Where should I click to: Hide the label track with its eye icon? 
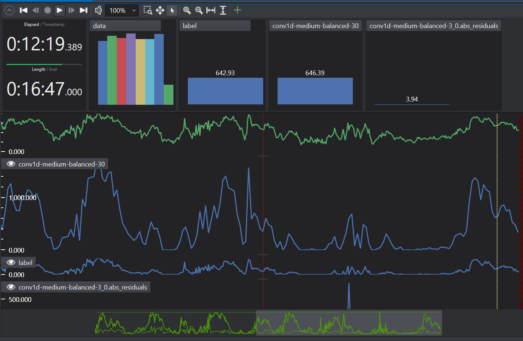pos(11,263)
